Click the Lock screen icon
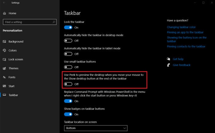Screen dimensions: 215x133 tap(4, 59)
